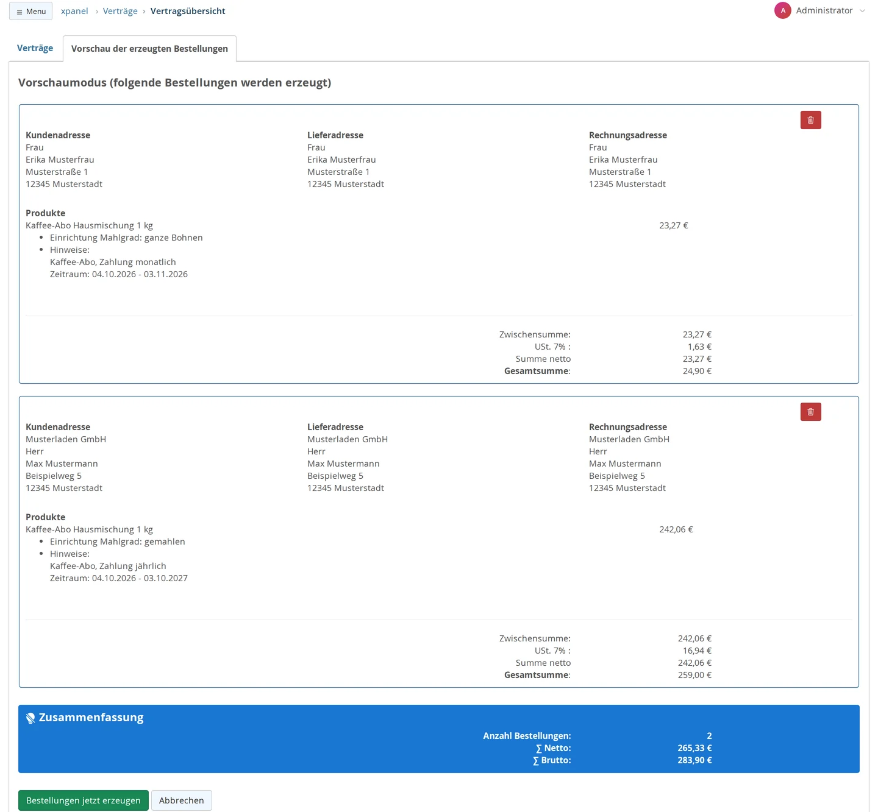Select Vorschau der erzeugten Bestellungen tab

[x=149, y=49]
